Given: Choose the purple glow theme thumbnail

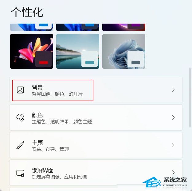Looking at the screenshot, I should pyautogui.click(x=124, y=27).
